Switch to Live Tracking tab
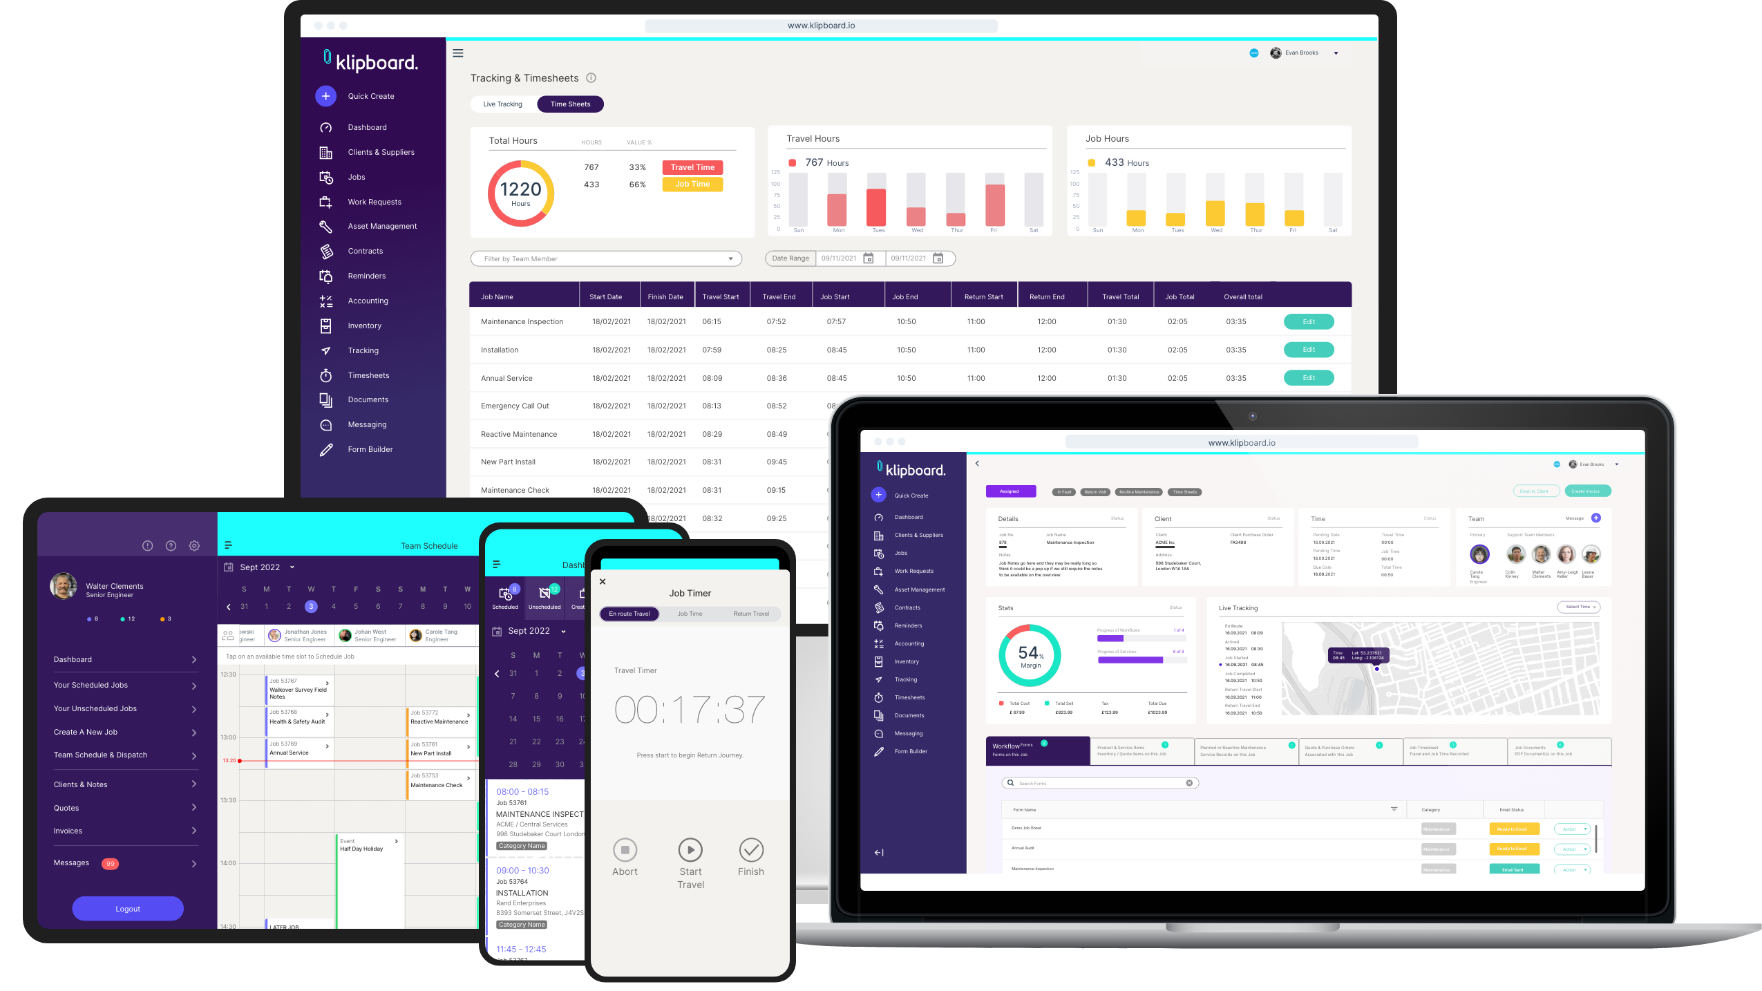 (501, 103)
